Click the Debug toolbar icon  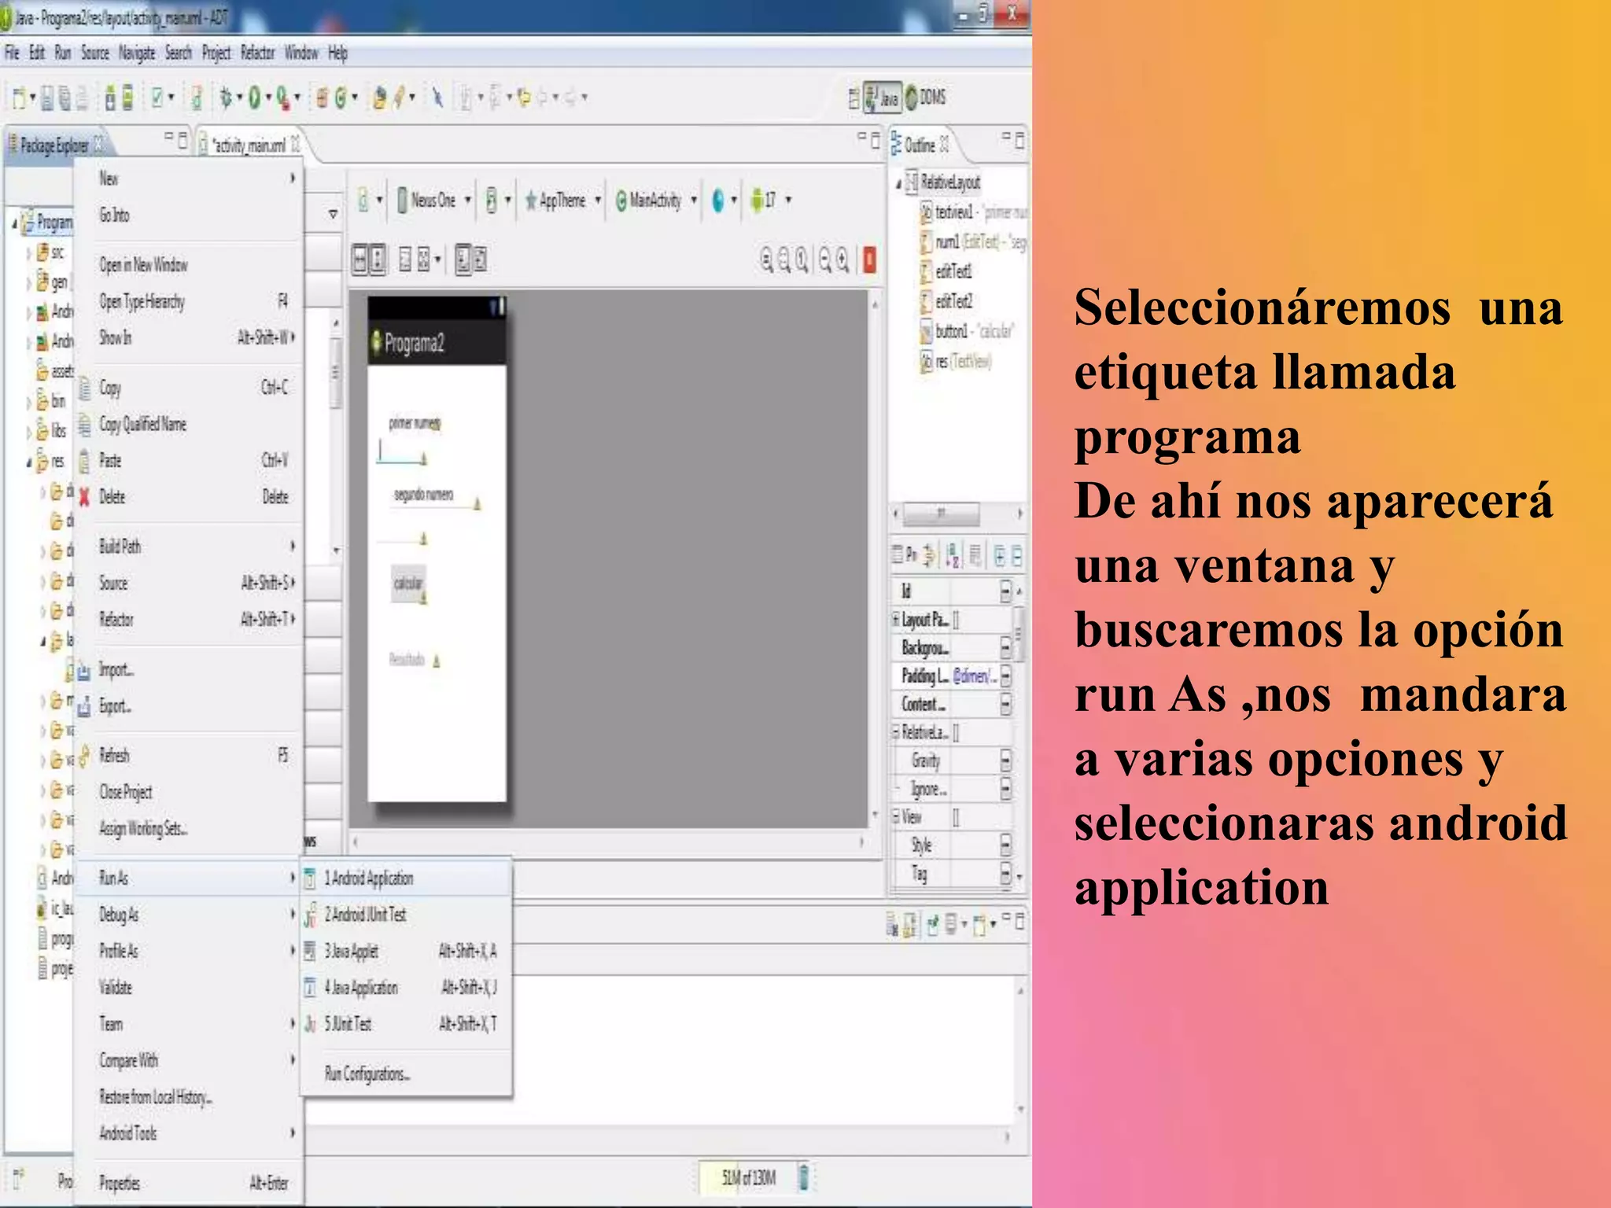227,98
